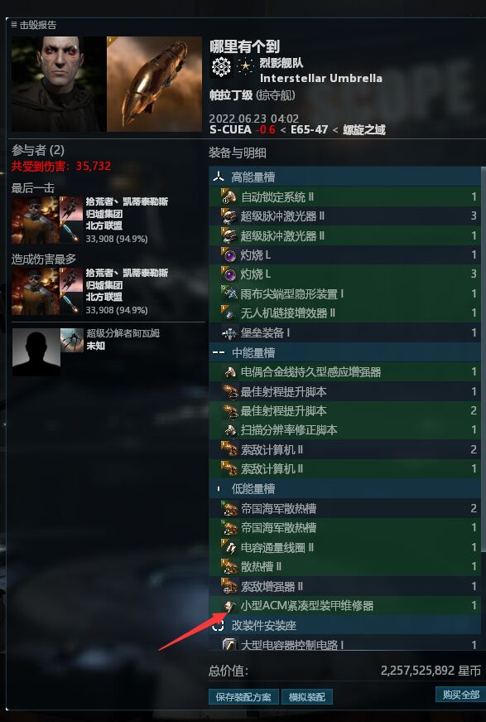
Task: Click the 自动锁定系统 II module icon
Action: click(x=229, y=196)
